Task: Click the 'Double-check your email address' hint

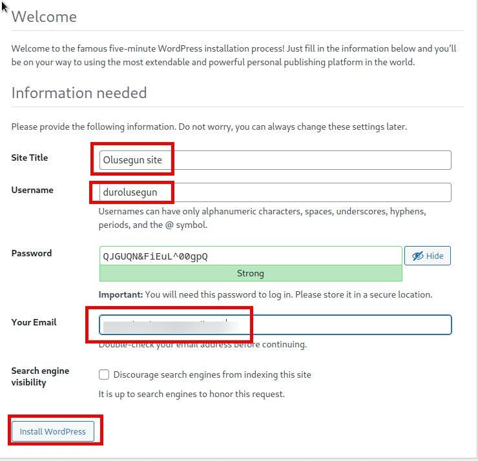Action: pos(203,345)
